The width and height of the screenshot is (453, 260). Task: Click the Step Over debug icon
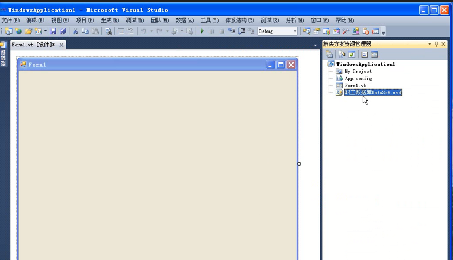click(241, 31)
